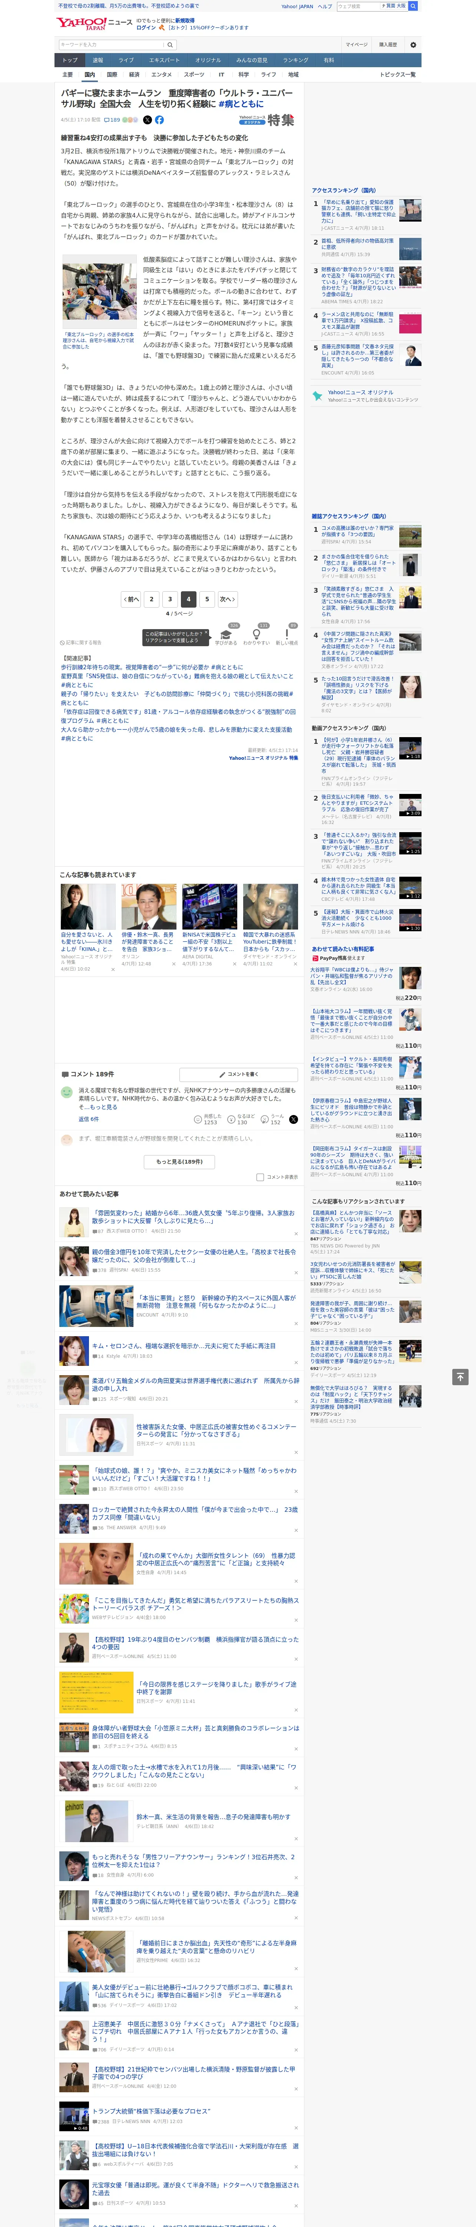Open マイページ link
The width and height of the screenshot is (476, 2227).
point(356,45)
